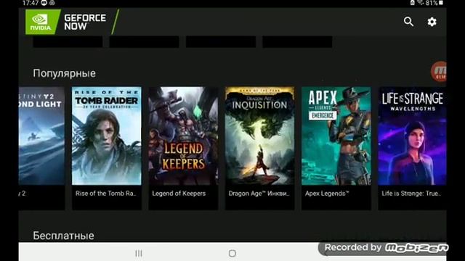Select the 'Dragon Age™ Инкви..' title
The height and width of the screenshot is (261, 465).
[x=259, y=194]
